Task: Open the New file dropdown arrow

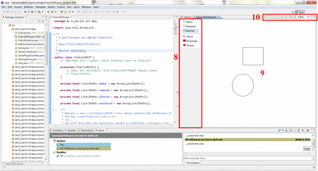Action: [8, 12]
